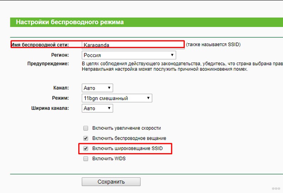Image resolution: width=283 pixels, height=193 pixels.
Task: Click the Регион label
Action: [x=60, y=55]
